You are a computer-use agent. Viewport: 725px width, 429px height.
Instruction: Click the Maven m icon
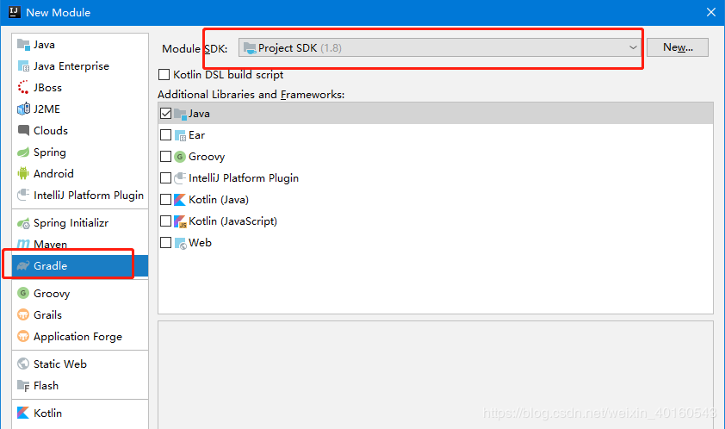click(23, 244)
